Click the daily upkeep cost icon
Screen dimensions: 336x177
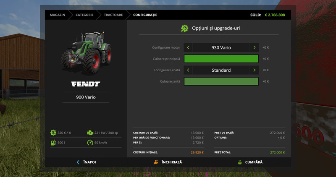pyautogui.click(x=53, y=133)
